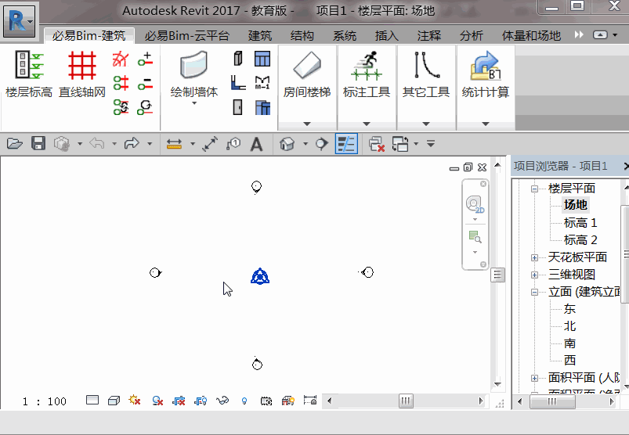Choose the 绘制墙体 wall drawing tool
This screenshot has height=435, width=629.
(x=194, y=77)
